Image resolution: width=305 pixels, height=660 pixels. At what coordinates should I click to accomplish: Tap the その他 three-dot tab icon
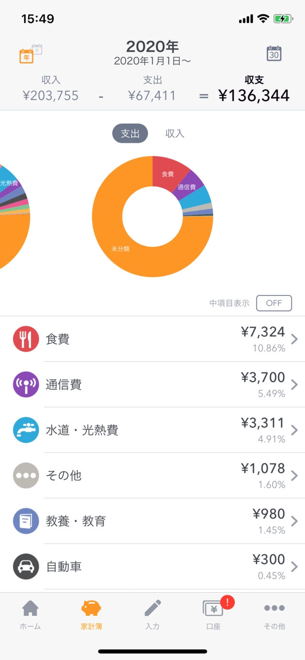274,608
